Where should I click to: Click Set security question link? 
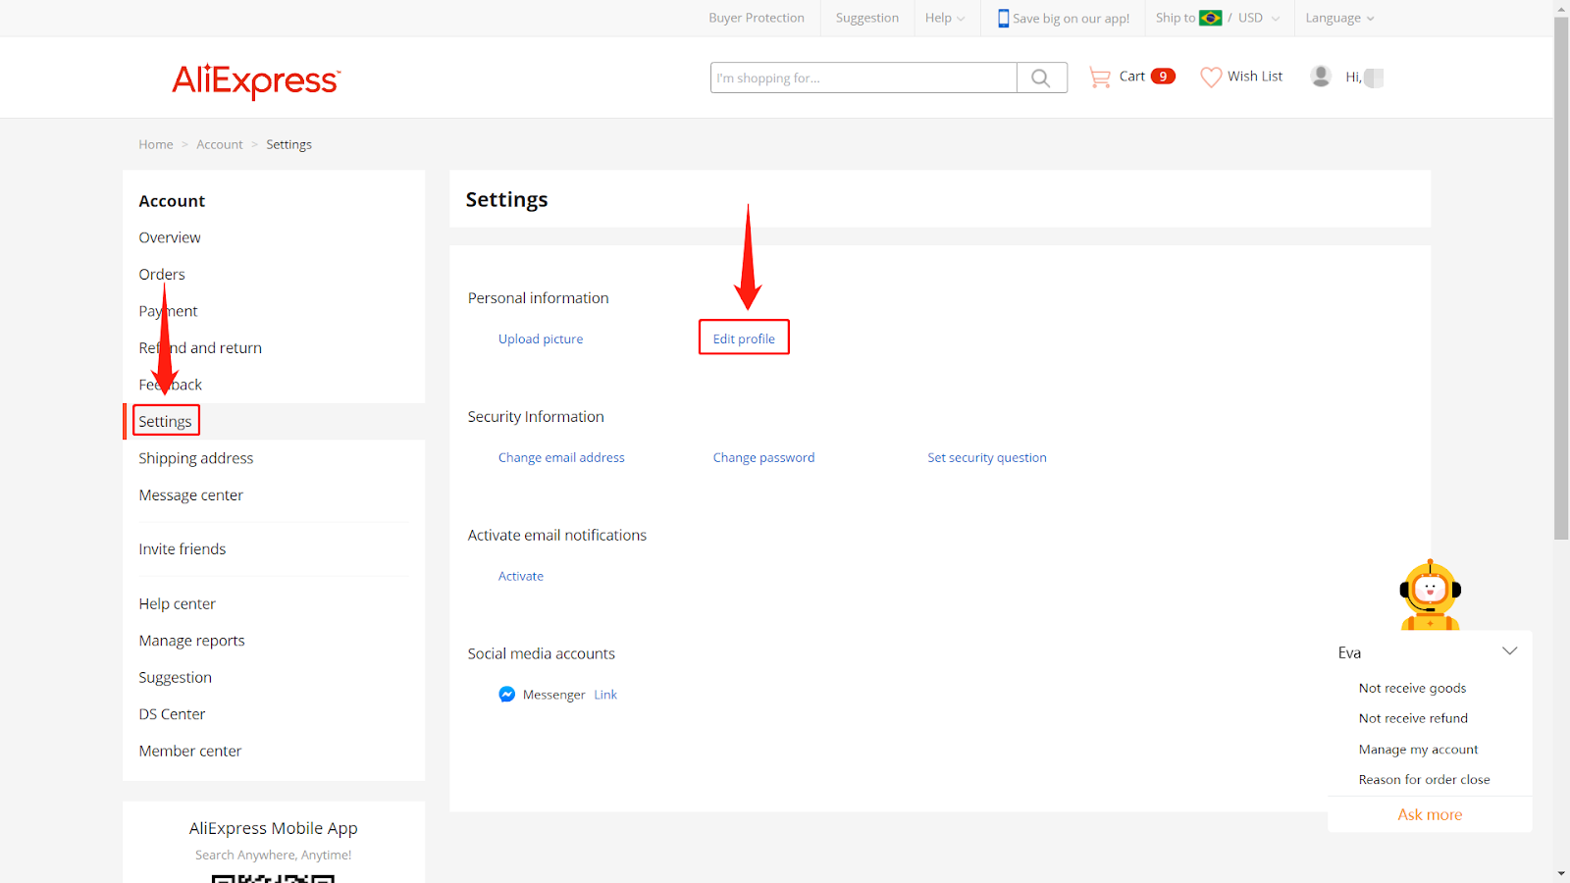point(987,458)
